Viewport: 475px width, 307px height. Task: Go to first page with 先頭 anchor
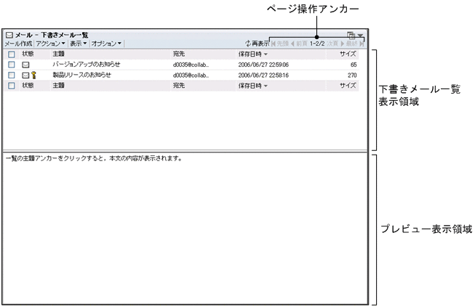[280, 44]
